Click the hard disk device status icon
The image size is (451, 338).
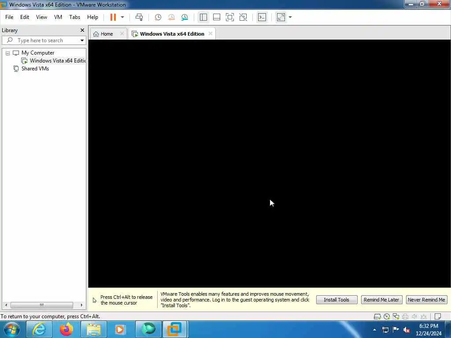click(377, 317)
